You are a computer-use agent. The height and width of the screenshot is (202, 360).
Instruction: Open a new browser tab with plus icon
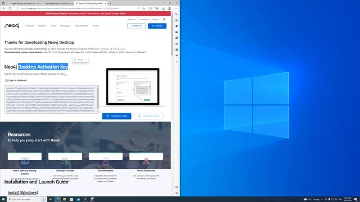pos(110,3)
